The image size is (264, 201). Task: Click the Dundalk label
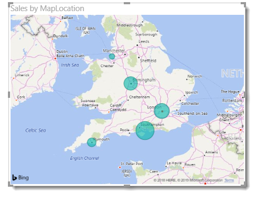(x=60, y=36)
